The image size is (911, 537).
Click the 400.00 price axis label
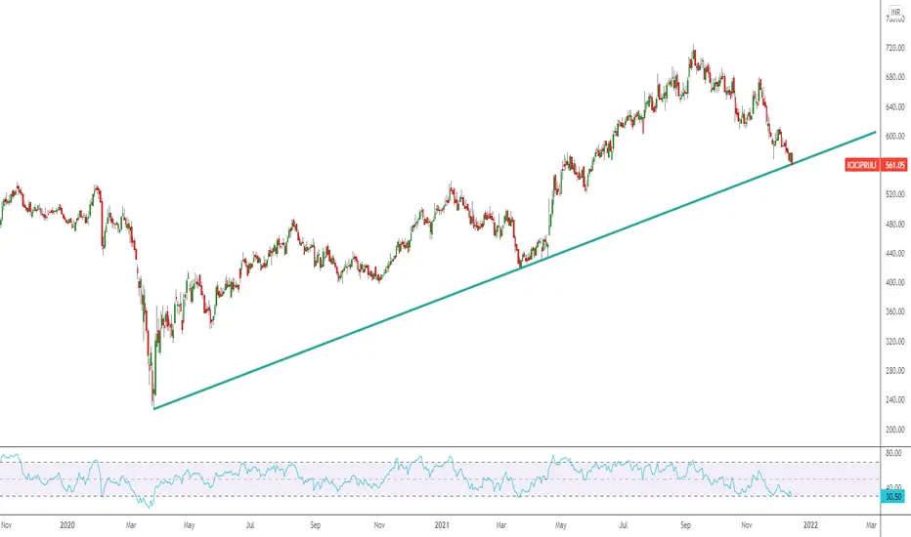click(894, 283)
